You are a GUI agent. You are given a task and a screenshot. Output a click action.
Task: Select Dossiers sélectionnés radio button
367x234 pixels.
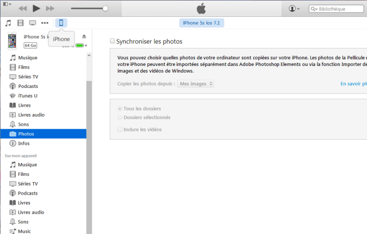(x=120, y=117)
